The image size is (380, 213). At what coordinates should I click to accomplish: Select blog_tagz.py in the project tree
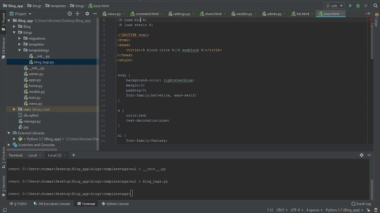[x=44, y=62]
